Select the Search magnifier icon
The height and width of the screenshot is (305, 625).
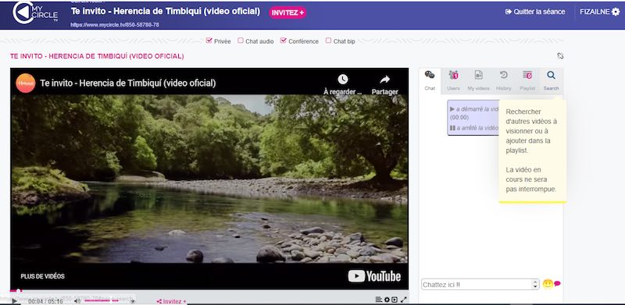tap(551, 75)
